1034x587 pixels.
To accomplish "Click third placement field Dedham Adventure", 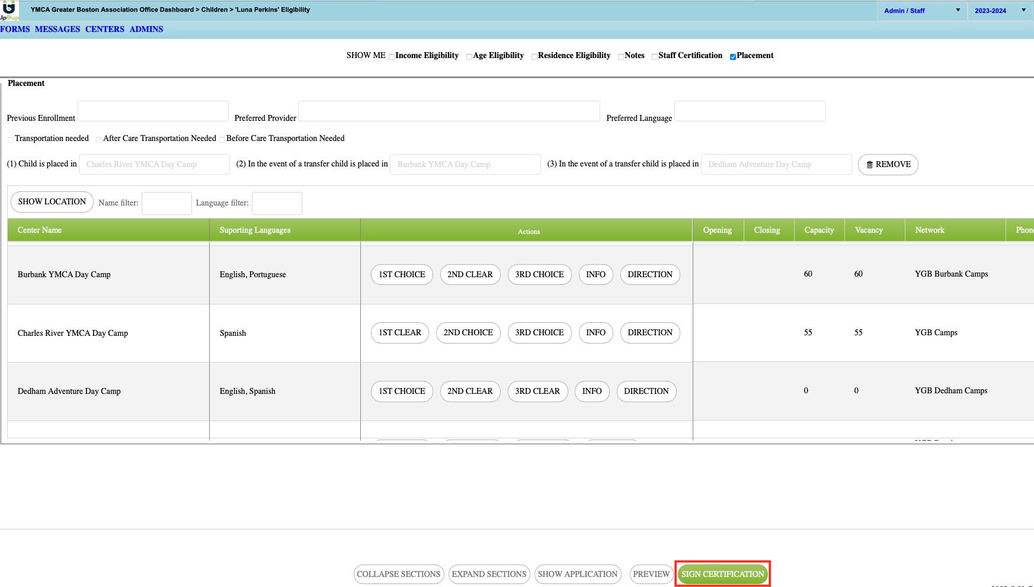I will (x=776, y=165).
